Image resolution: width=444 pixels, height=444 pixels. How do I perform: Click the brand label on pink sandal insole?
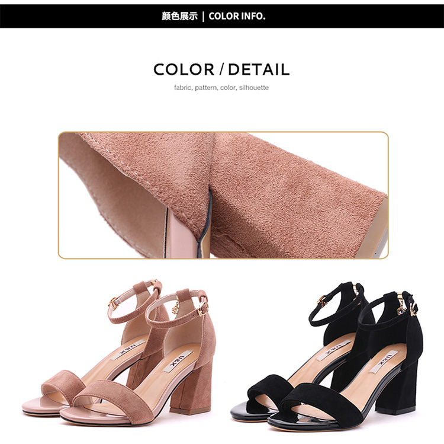point(178,361)
